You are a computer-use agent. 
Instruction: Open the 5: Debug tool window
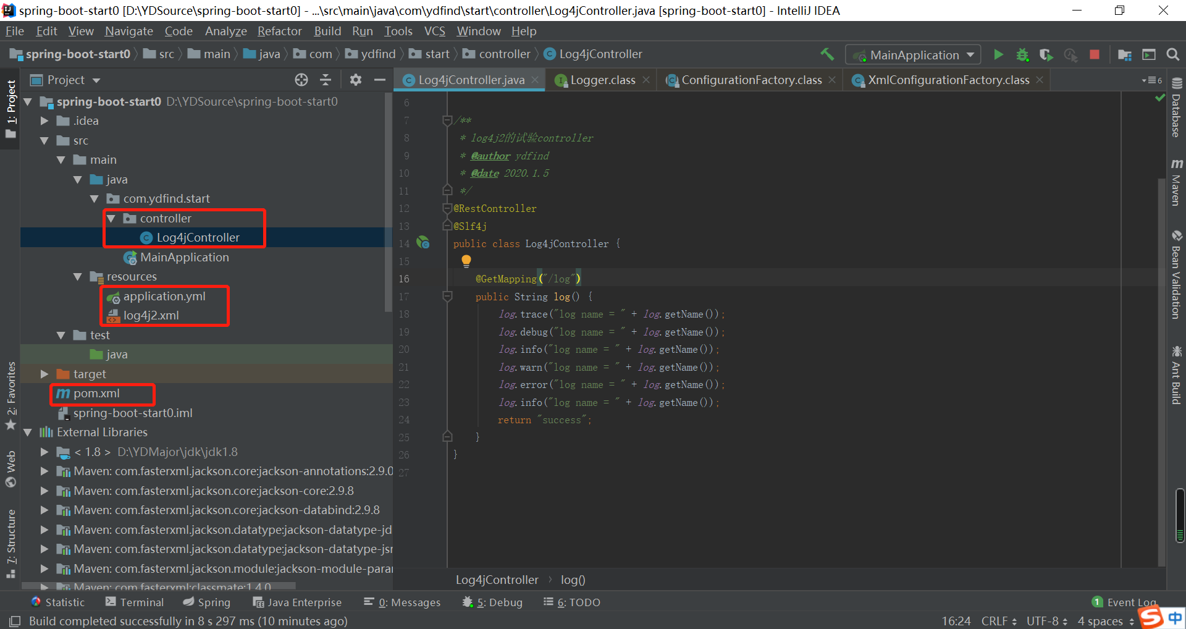coord(492,602)
